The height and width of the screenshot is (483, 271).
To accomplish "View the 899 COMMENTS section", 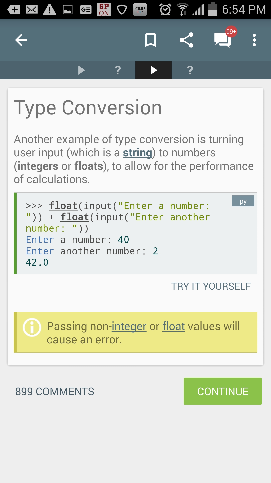I will (55, 392).
